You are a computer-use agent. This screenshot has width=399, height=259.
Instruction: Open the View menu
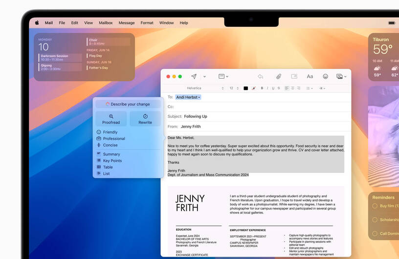click(x=89, y=22)
